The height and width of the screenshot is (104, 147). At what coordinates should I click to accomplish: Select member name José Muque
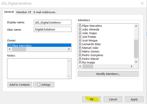coord(90,40)
